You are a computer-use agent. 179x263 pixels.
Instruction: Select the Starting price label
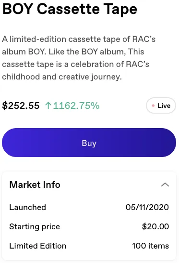tap(35, 227)
